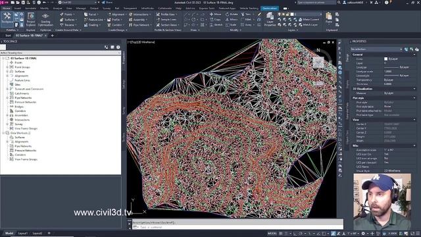Select Catchments item in Toolspace tree

click(22, 93)
